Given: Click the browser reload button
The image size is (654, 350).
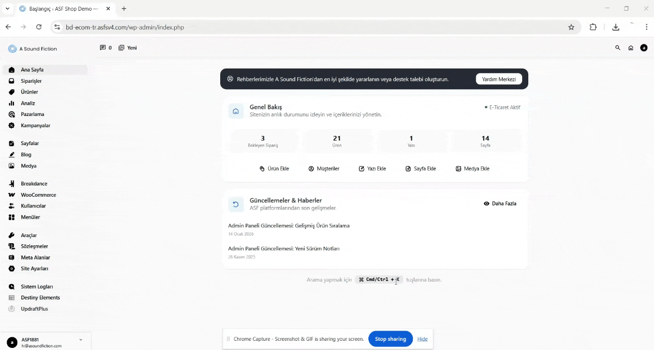Looking at the screenshot, I should (x=39, y=27).
